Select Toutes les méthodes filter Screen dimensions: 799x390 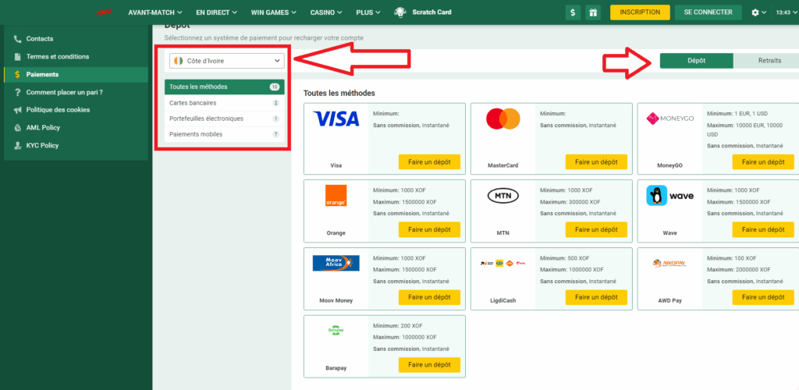pos(224,87)
